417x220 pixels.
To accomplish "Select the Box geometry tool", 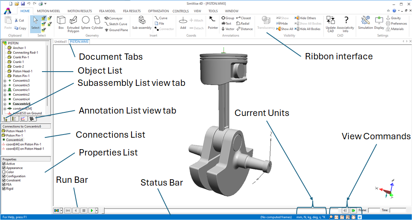I will [x=61, y=23].
